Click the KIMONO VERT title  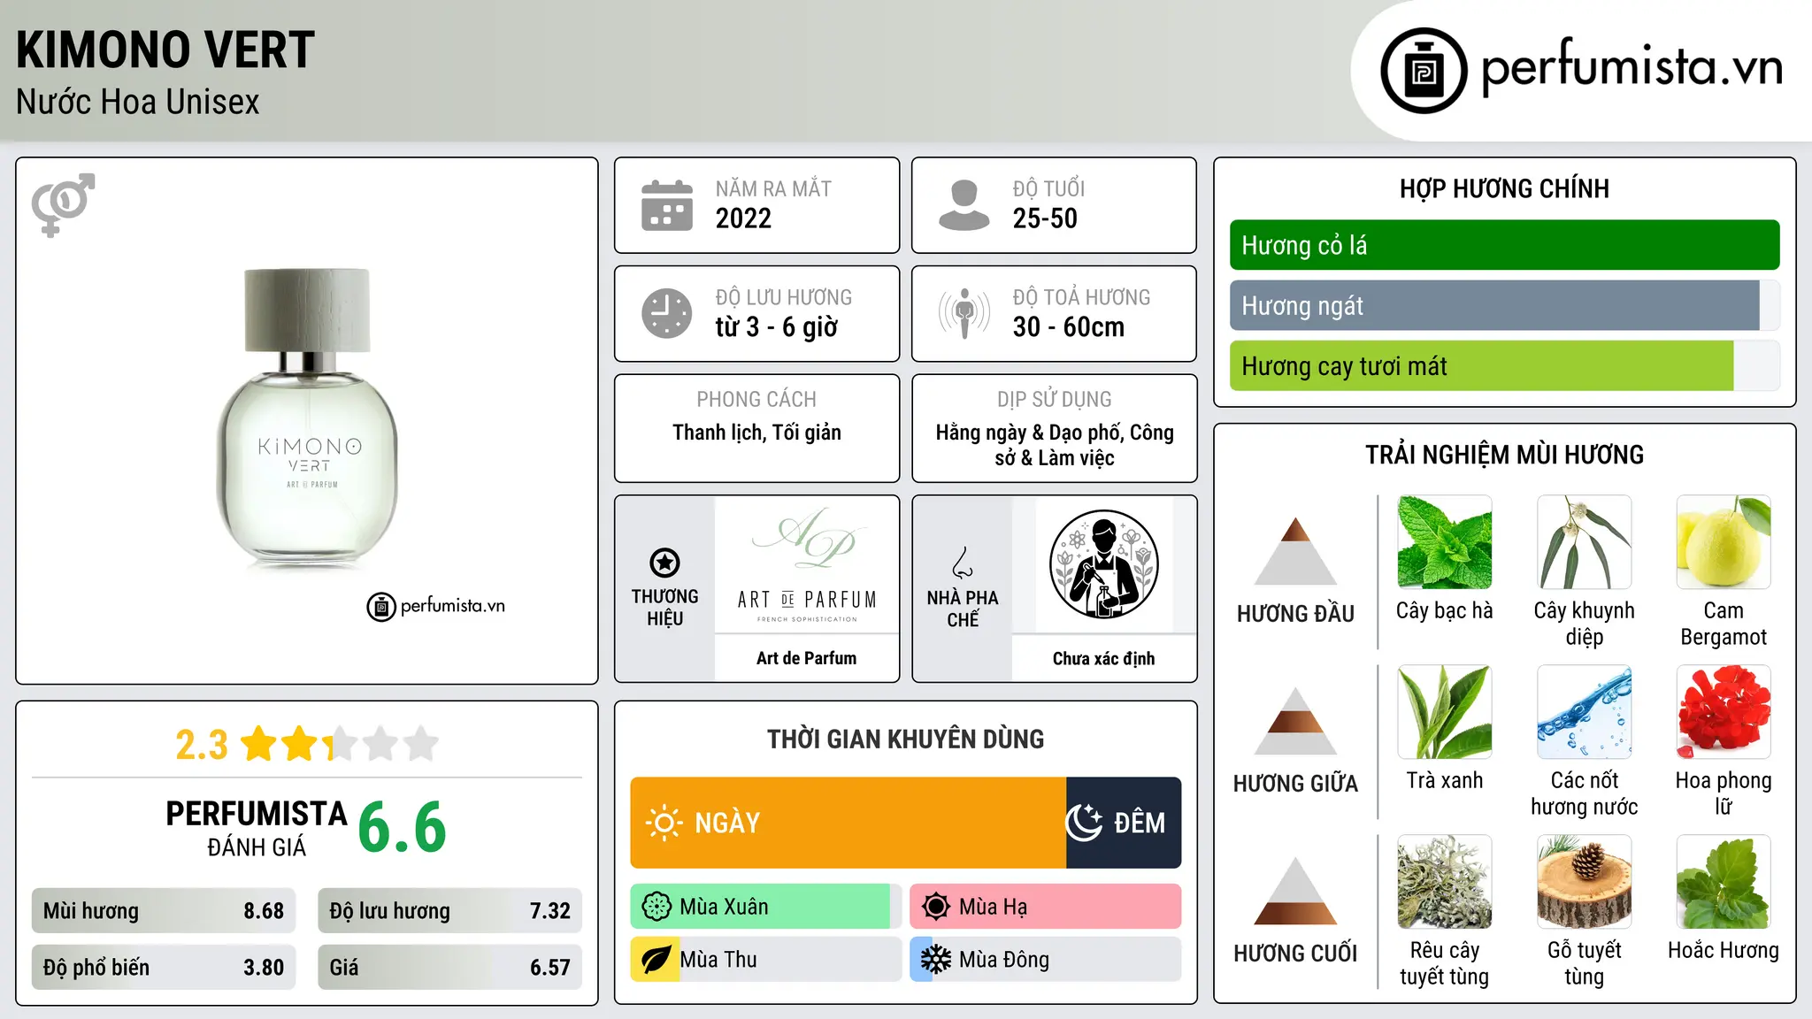click(x=165, y=50)
